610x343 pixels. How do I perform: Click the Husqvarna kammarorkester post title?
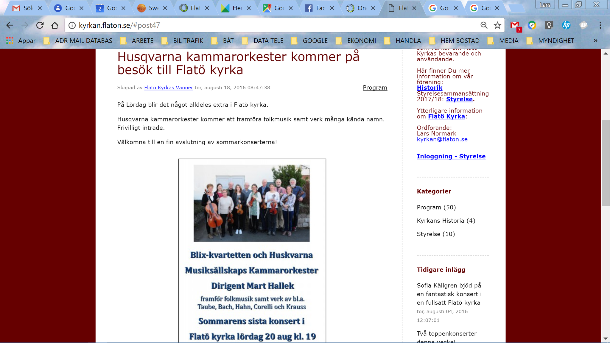[x=238, y=63]
